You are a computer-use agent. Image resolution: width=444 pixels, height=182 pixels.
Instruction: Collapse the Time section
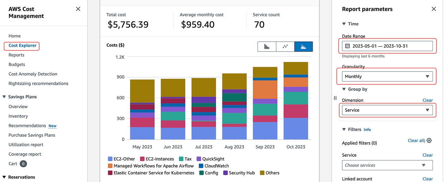click(x=344, y=24)
